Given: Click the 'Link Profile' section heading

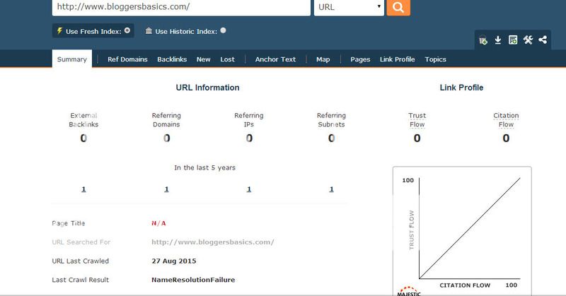Looking at the screenshot, I should point(461,88).
